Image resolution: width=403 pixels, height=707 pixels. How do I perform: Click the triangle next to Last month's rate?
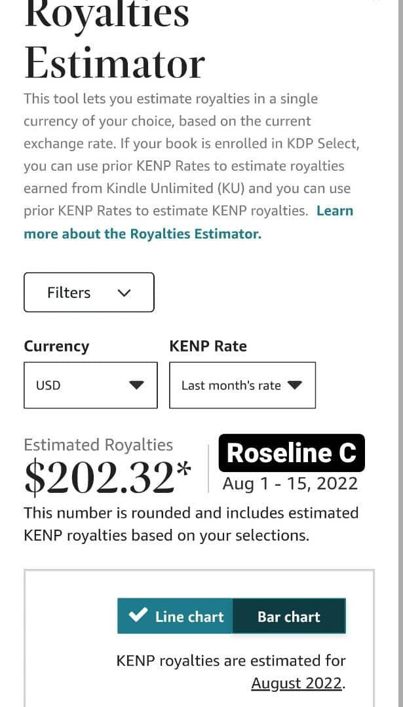coord(295,385)
